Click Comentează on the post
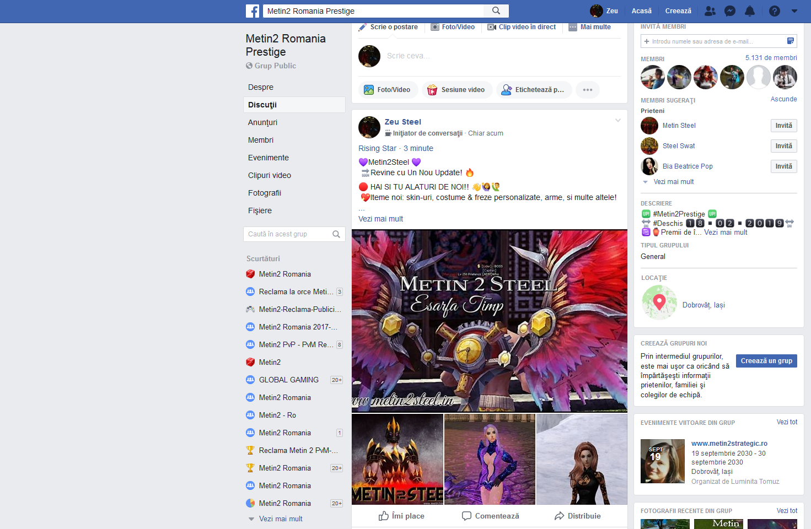The height and width of the screenshot is (529, 811). 490,516
